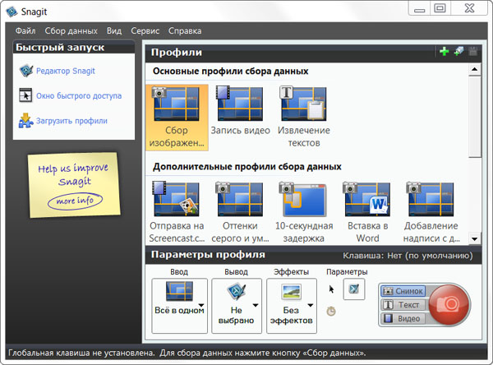Start capture with the red button
The image size is (493, 365).
pyautogui.click(x=449, y=304)
